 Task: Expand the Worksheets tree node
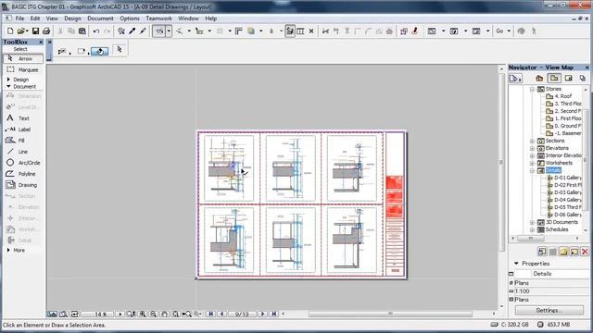pos(532,163)
